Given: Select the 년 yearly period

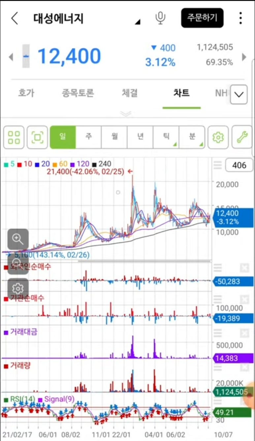Looking at the screenshot, I should tap(140, 137).
